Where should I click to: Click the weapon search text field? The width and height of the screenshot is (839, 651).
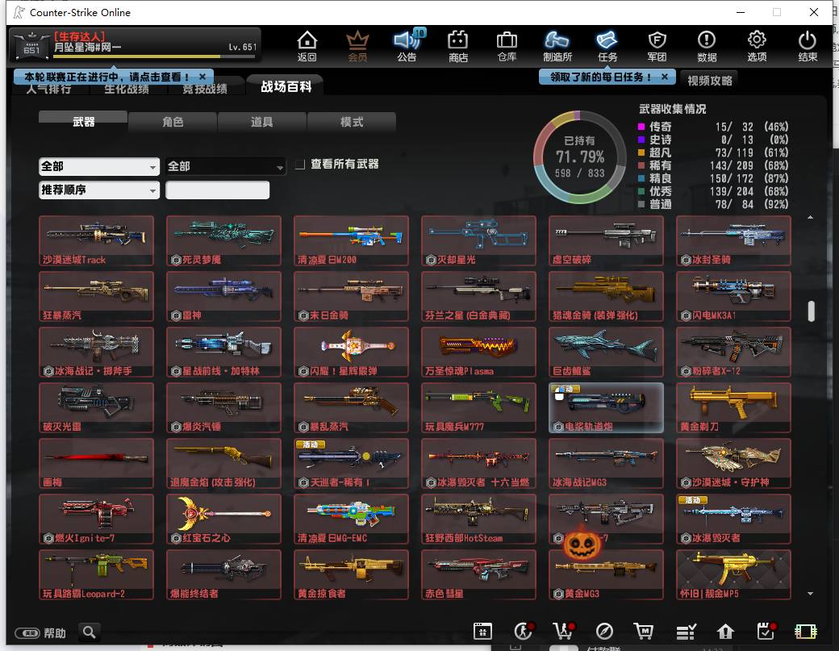(x=217, y=190)
